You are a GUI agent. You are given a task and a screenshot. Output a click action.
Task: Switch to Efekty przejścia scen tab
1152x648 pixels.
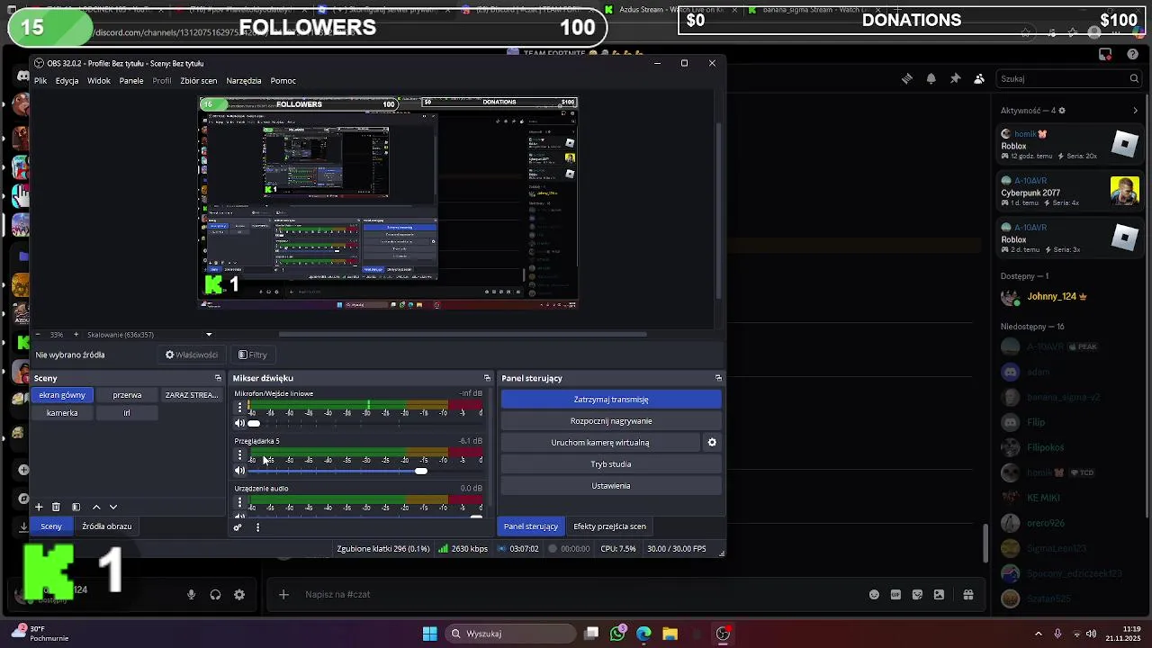point(609,526)
